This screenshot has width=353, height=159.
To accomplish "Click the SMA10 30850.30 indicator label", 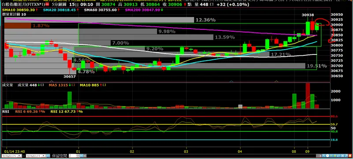I will (x=18, y=10).
